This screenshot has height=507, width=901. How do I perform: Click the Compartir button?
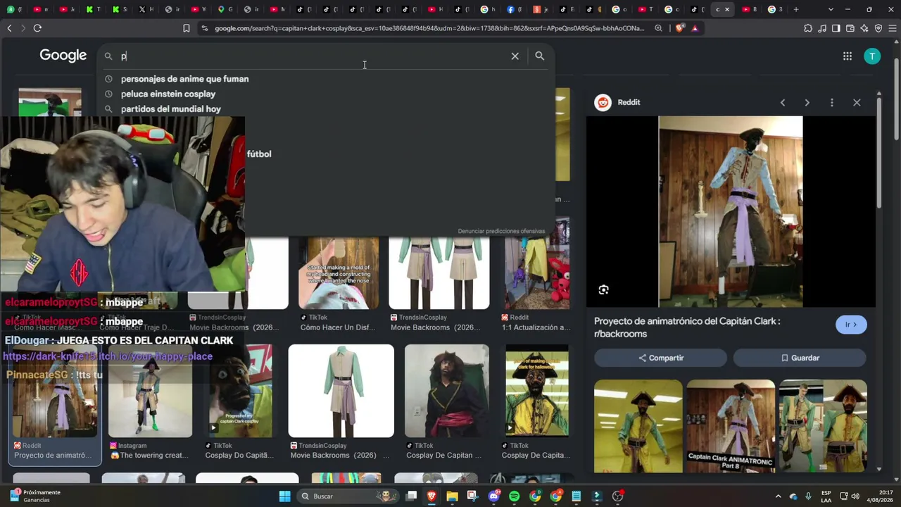pyautogui.click(x=660, y=358)
